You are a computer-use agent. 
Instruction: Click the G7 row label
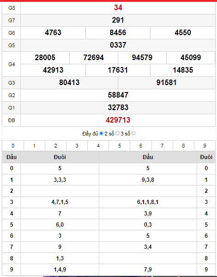(x=12, y=20)
